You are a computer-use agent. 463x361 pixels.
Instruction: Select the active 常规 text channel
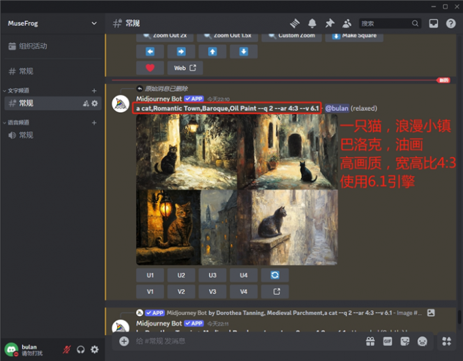coord(52,103)
